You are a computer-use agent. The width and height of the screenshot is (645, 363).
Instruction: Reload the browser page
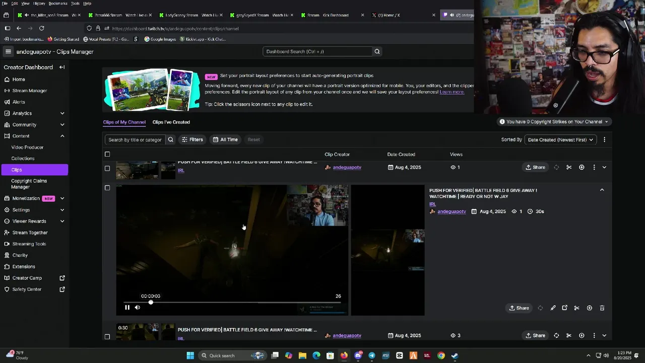tap(41, 28)
